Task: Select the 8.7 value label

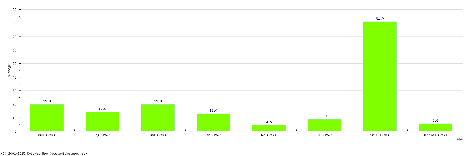Action: coord(325,116)
